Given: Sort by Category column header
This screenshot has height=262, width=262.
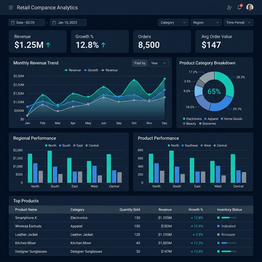Looking at the screenshot, I should [x=77, y=210].
